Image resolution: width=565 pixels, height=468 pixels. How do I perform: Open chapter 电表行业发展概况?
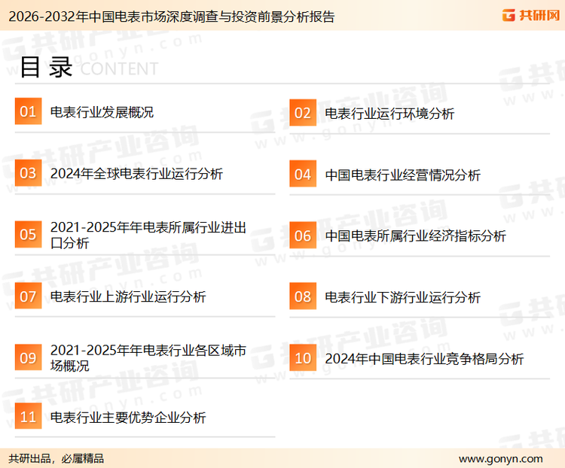click(x=102, y=112)
